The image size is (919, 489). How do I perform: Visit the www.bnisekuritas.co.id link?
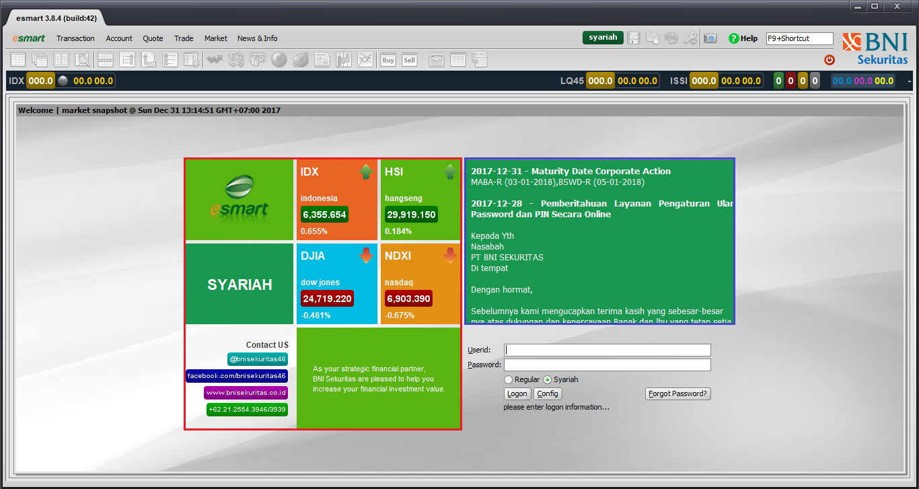[246, 393]
